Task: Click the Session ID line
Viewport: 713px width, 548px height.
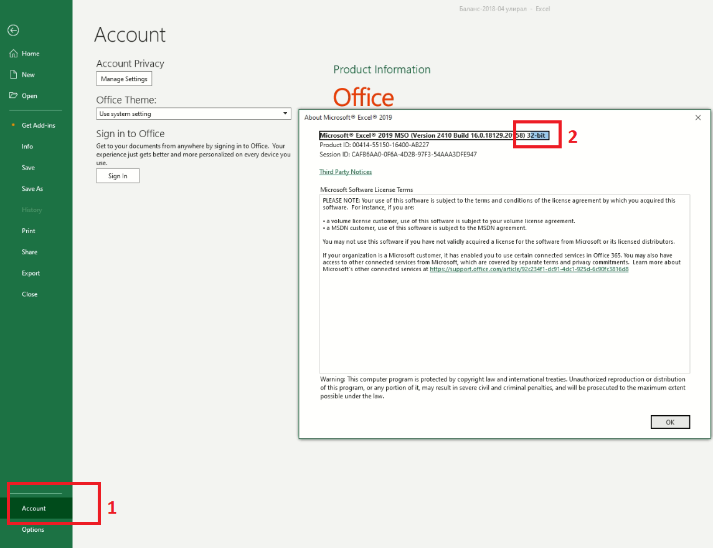Action: click(399, 154)
